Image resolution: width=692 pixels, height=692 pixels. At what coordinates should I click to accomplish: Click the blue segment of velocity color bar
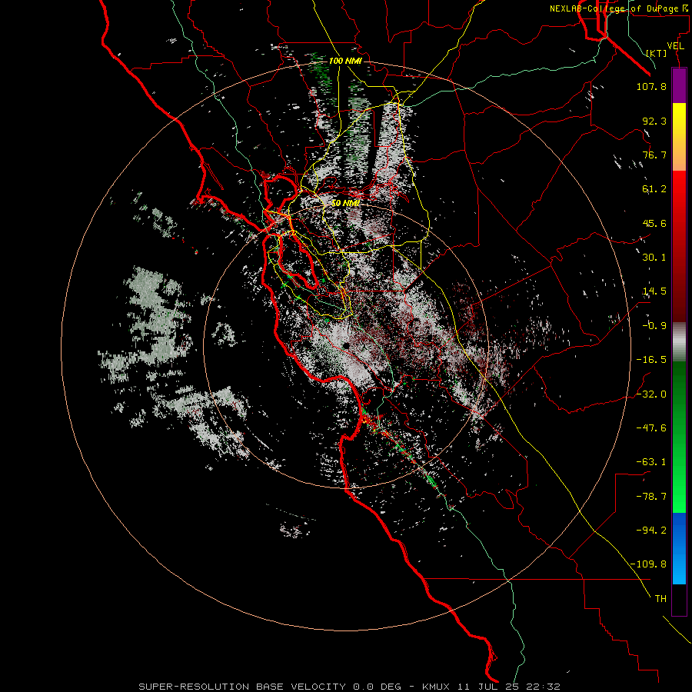coord(679,548)
